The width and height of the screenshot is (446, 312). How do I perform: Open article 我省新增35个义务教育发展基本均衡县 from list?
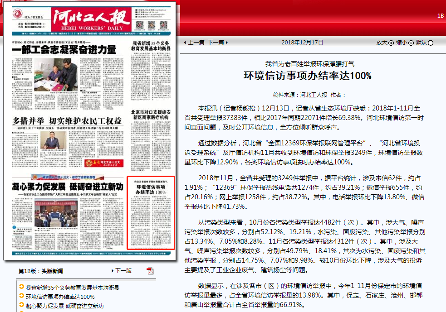point(72,288)
